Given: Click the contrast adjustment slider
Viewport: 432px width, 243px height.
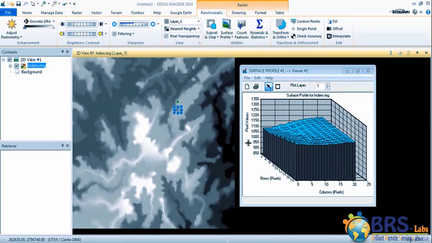Looking at the screenshot, I should pyautogui.click(x=81, y=24).
